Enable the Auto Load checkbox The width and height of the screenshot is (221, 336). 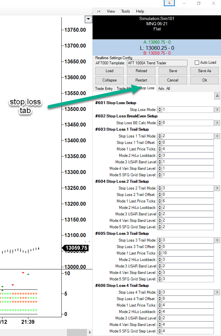tap(197, 63)
